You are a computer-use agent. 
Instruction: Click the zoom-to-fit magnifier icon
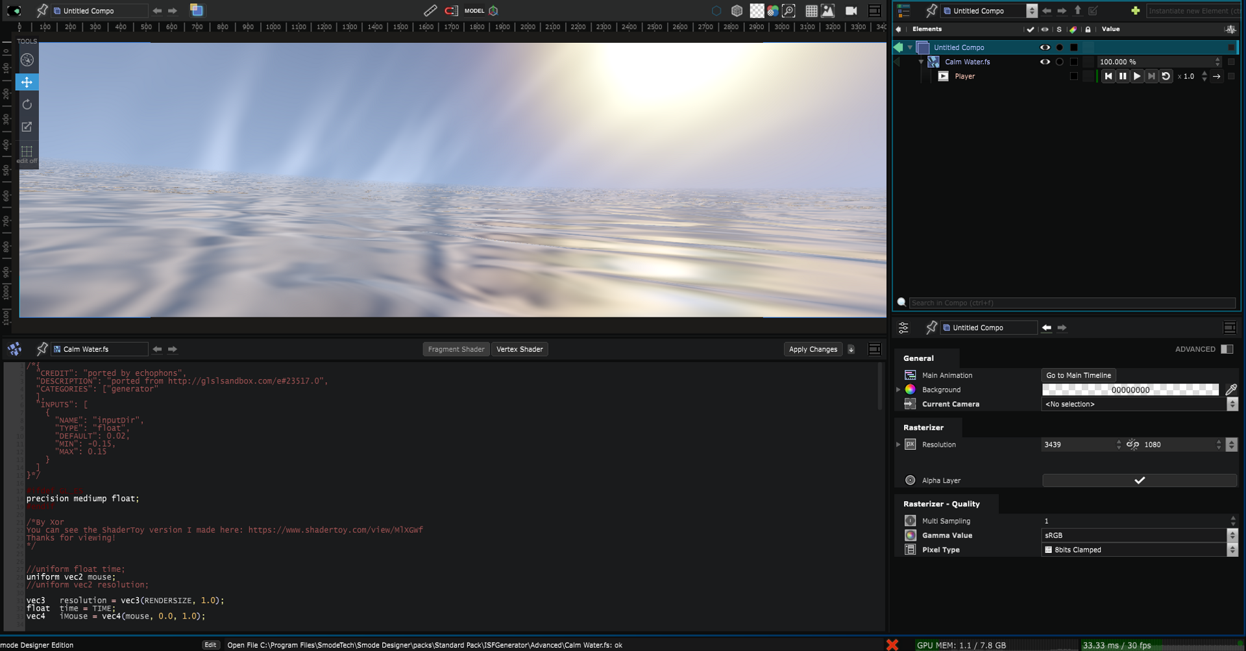(788, 10)
